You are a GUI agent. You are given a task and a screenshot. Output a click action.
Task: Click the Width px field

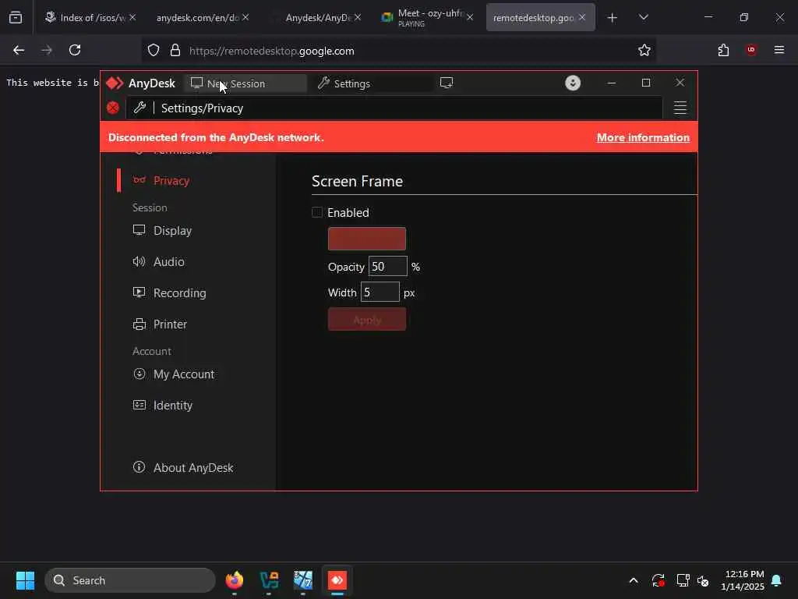[x=380, y=292]
